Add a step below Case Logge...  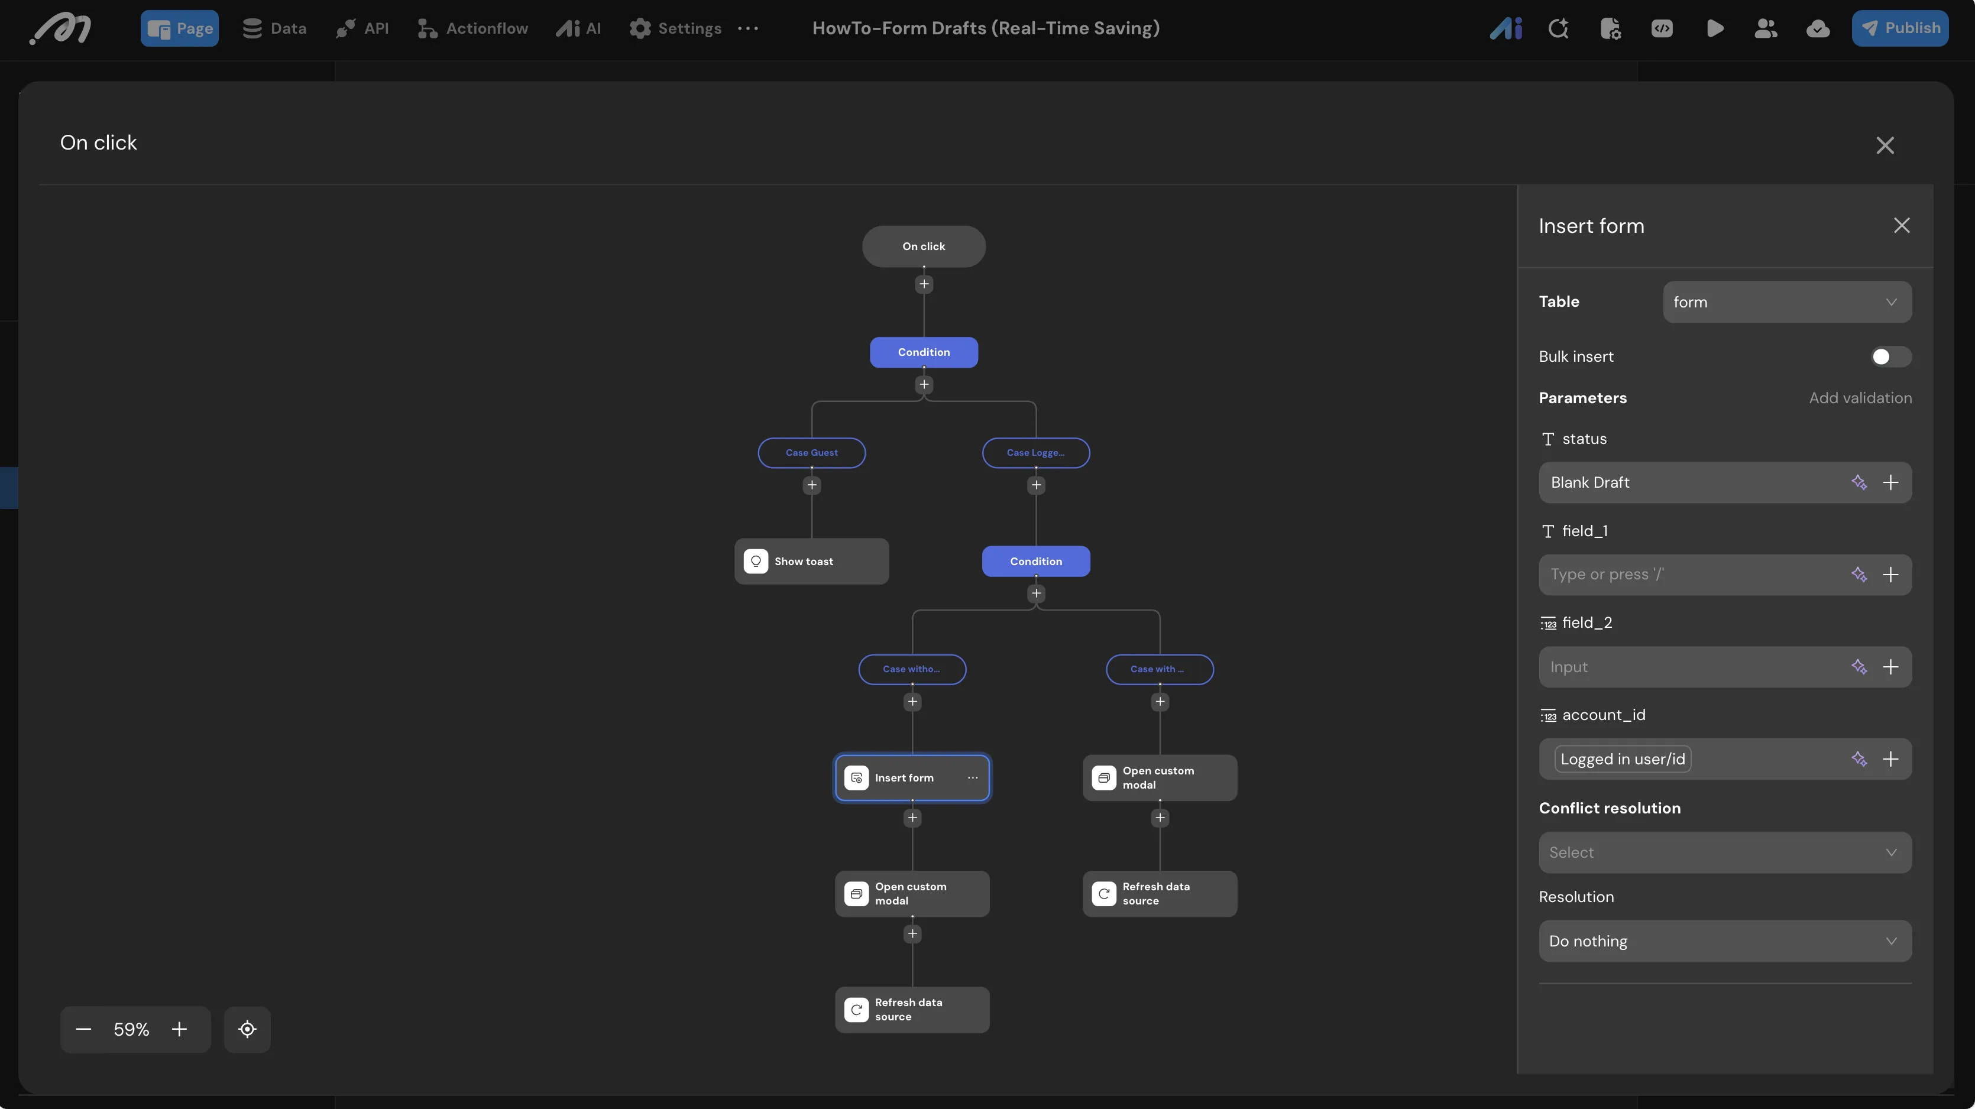1036,484
